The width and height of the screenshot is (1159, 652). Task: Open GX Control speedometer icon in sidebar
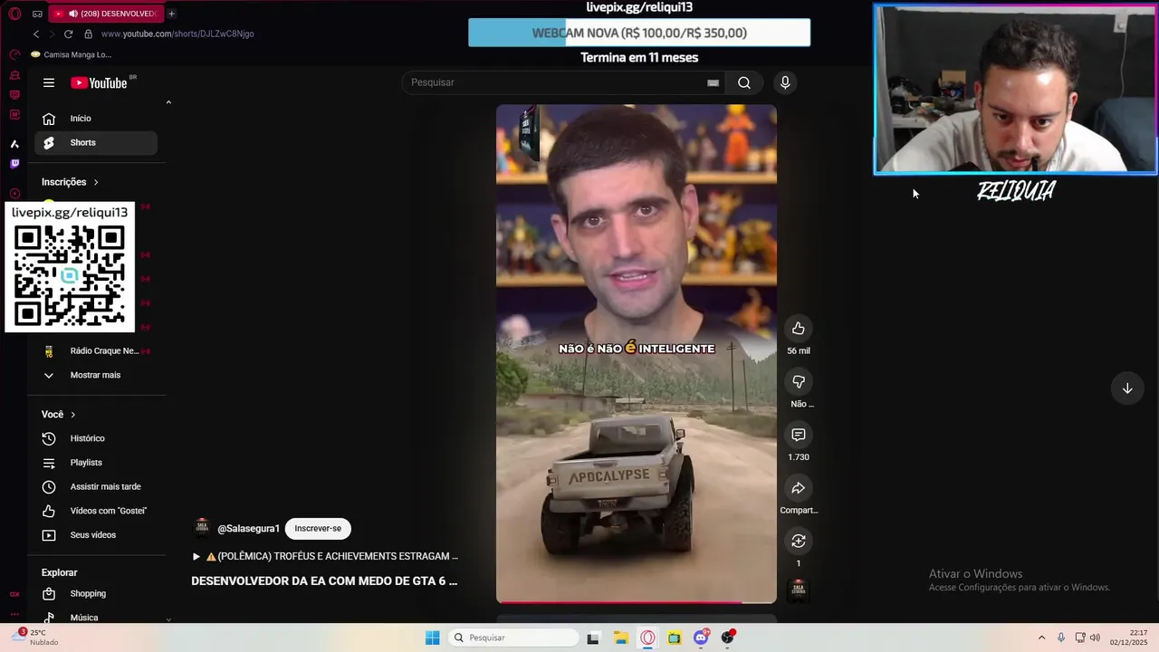14,54
